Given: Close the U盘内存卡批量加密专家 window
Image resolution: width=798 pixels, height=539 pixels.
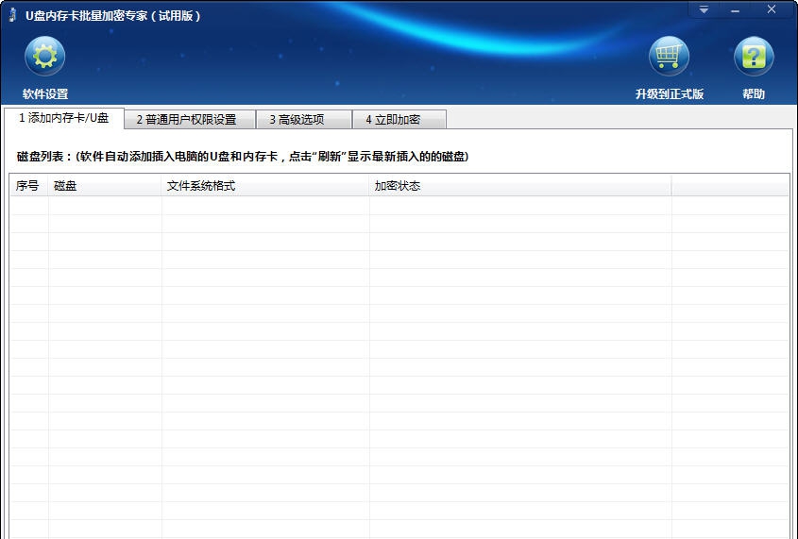Looking at the screenshot, I should pos(772,9).
